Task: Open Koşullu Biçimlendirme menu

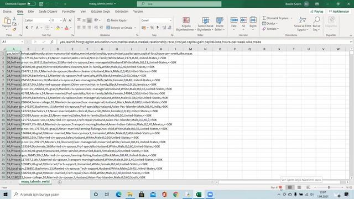Action: tap(186, 24)
